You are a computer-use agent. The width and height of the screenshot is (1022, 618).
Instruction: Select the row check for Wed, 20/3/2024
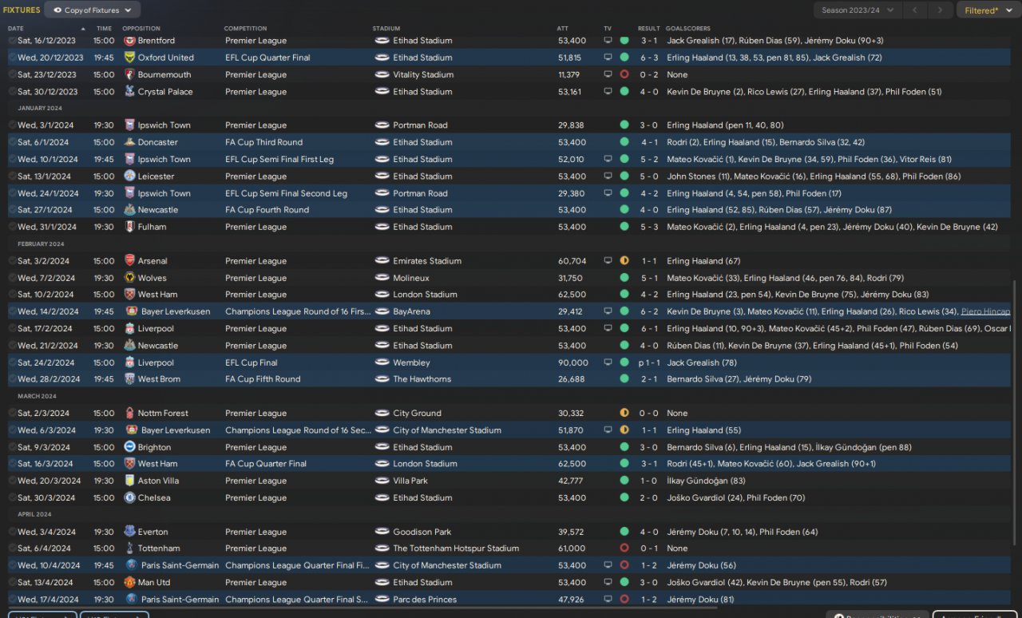12,481
